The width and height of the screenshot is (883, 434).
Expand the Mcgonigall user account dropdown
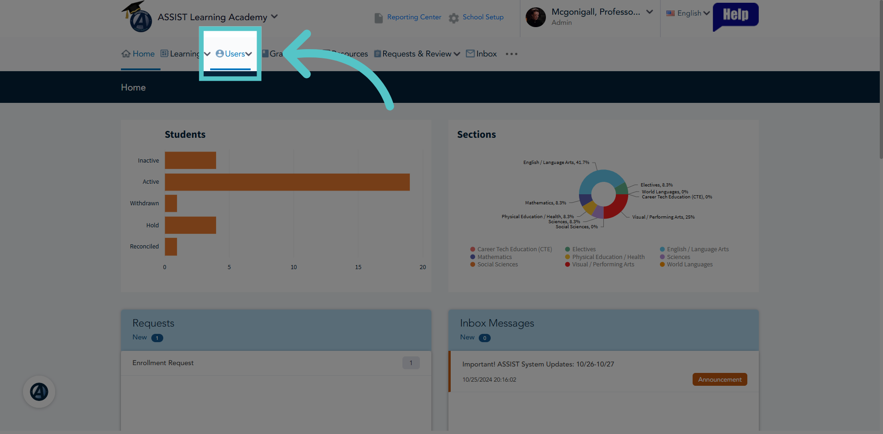649,12
